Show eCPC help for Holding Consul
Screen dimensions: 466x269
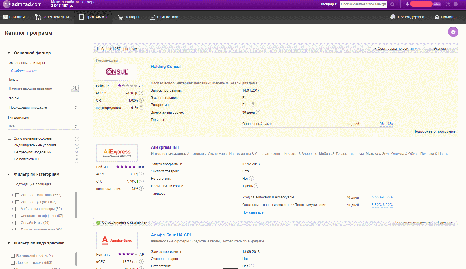click(x=141, y=93)
